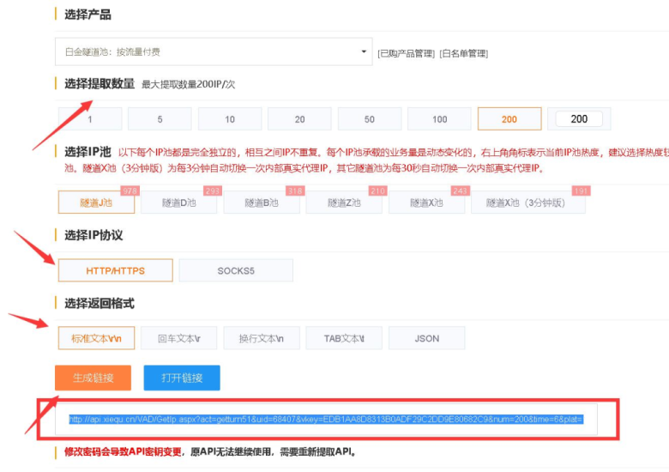669x472 pixels.
Task: Pick 标准文本\r\n return format
Action: (x=96, y=338)
